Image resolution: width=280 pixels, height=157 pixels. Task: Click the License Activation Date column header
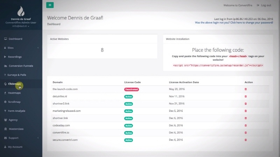[184, 82]
